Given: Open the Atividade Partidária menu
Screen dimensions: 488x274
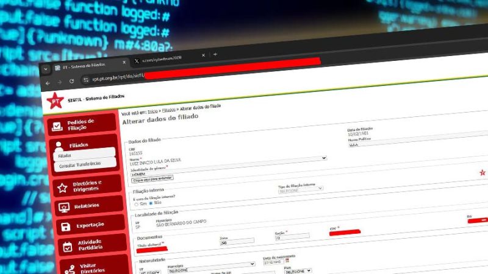Looking at the screenshot, I should pos(93,245).
